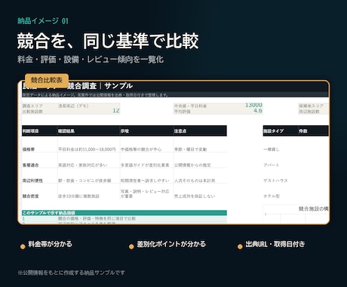
Task: Select the cell 写真・説明・レビュー対応が重要
Action: click(145, 194)
